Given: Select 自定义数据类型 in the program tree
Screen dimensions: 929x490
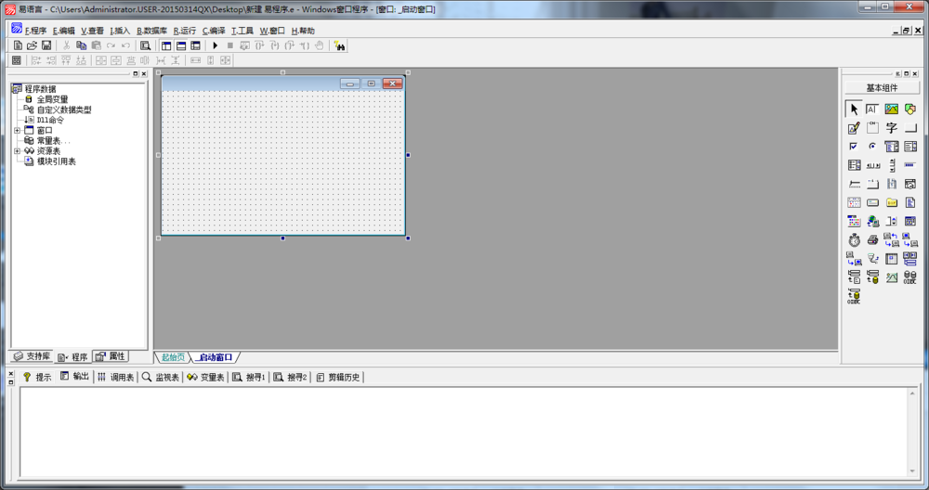Looking at the screenshot, I should point(64,110).
